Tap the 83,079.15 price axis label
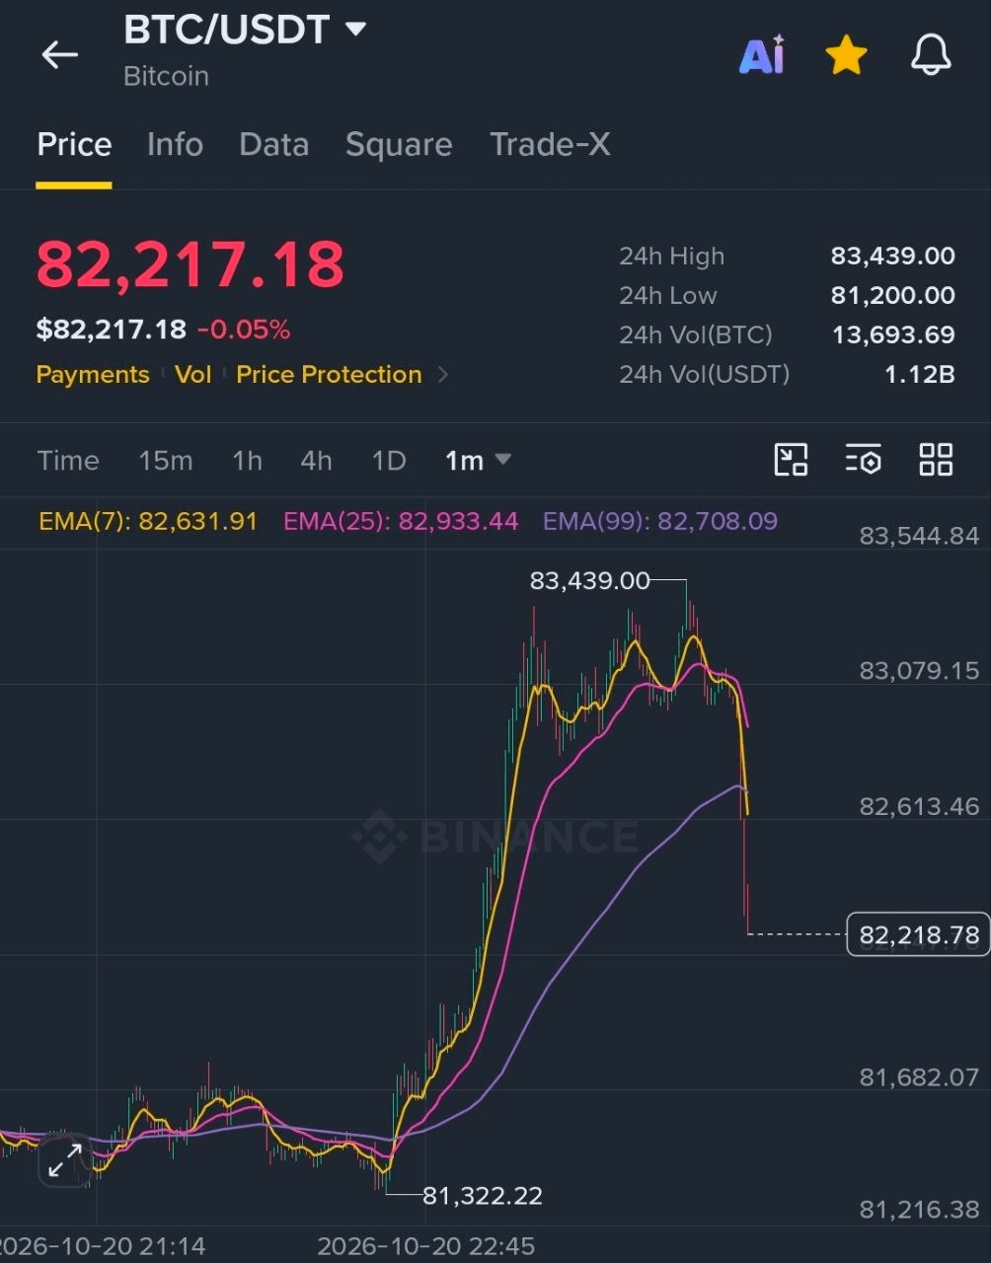Screen dimensions: 991x1263 click(919, 671)
